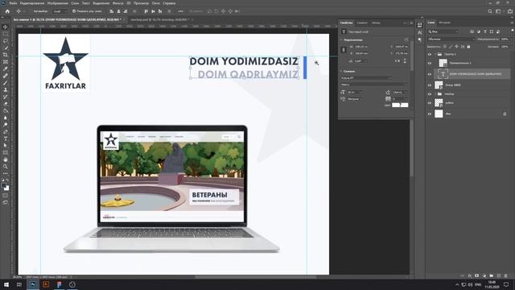Open the Character panel icon in dock
The image size is (515, 290).
tap(420, 32)
